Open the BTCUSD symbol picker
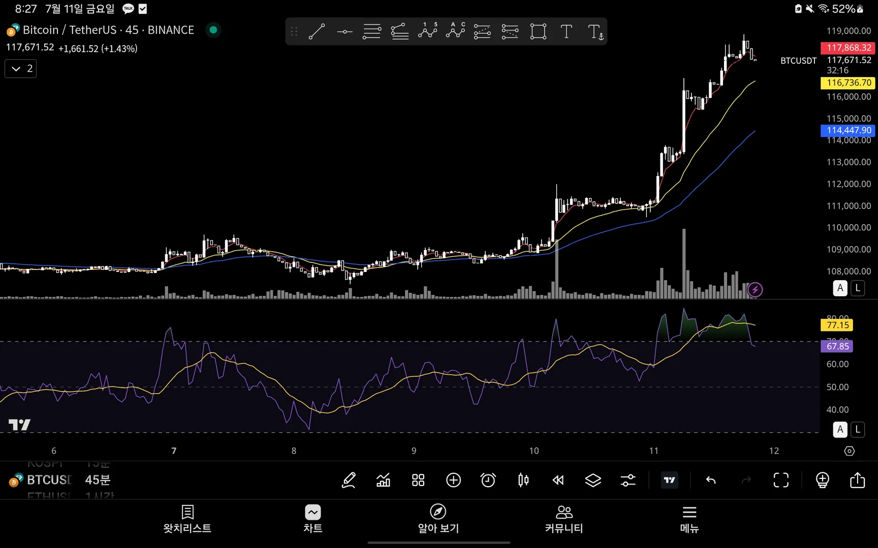The width and height of the screenshot is (878, 548). click(x=41, y=479)
